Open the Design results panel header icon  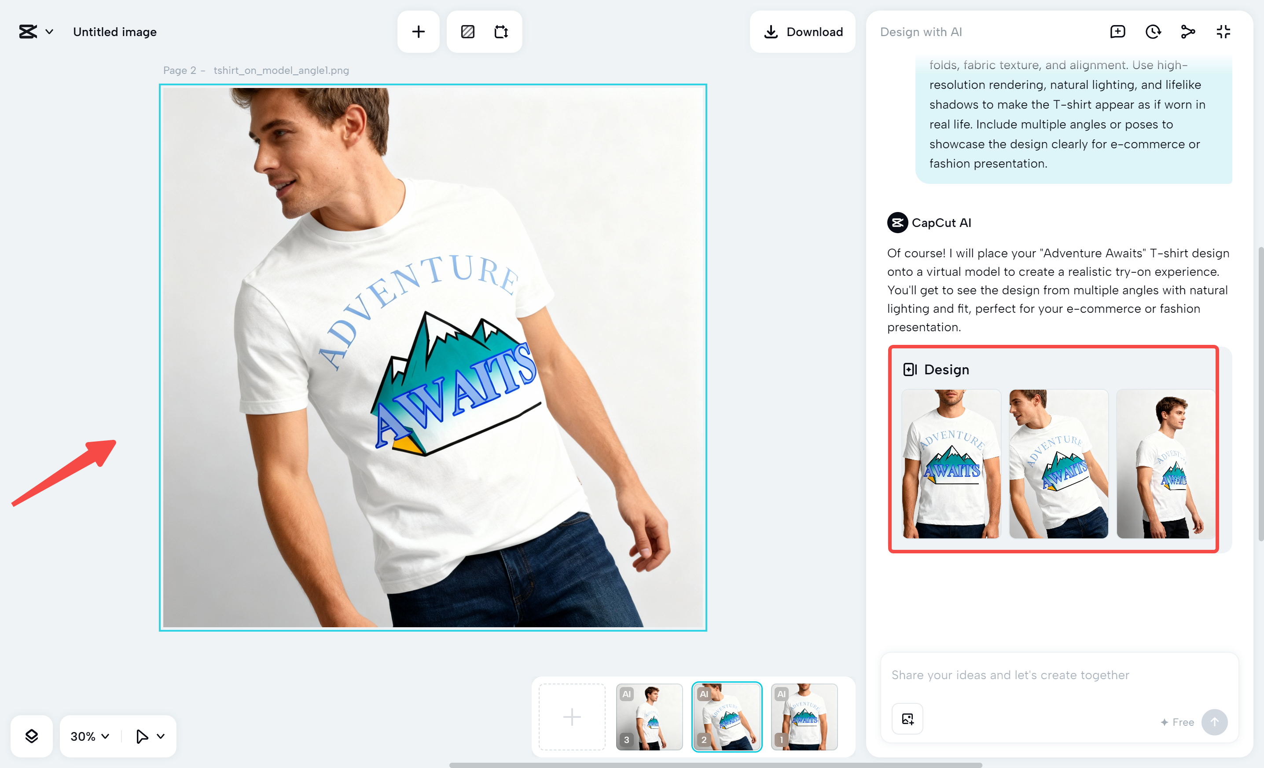coord(910,369)
